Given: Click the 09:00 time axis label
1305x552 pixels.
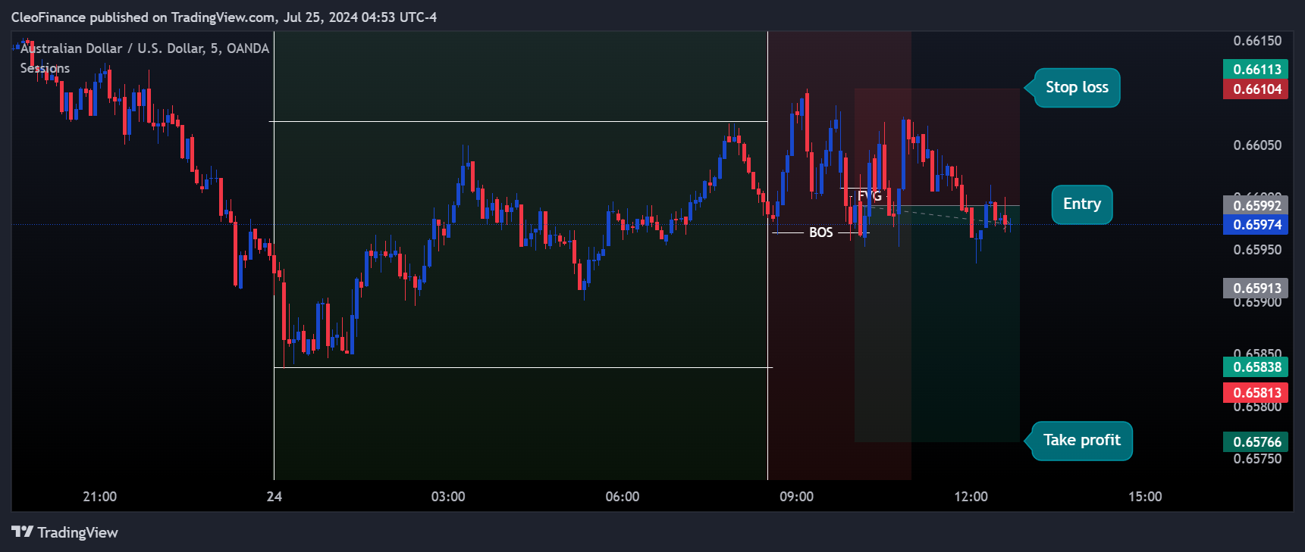Looking at the screenshot, I should pos(797,497).
